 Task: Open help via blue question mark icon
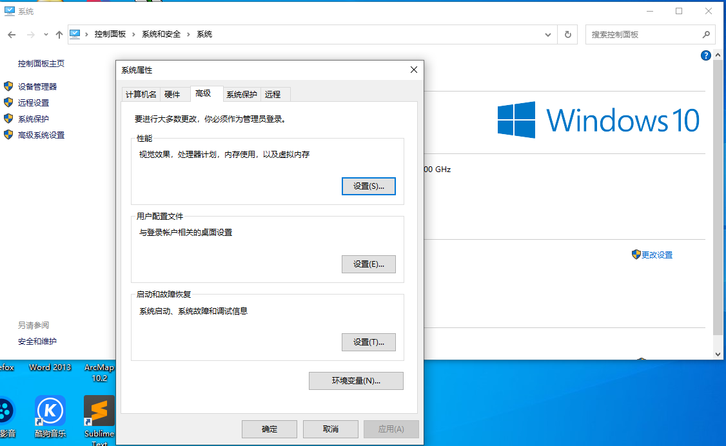pyautogui.click(x=705, y=55)
